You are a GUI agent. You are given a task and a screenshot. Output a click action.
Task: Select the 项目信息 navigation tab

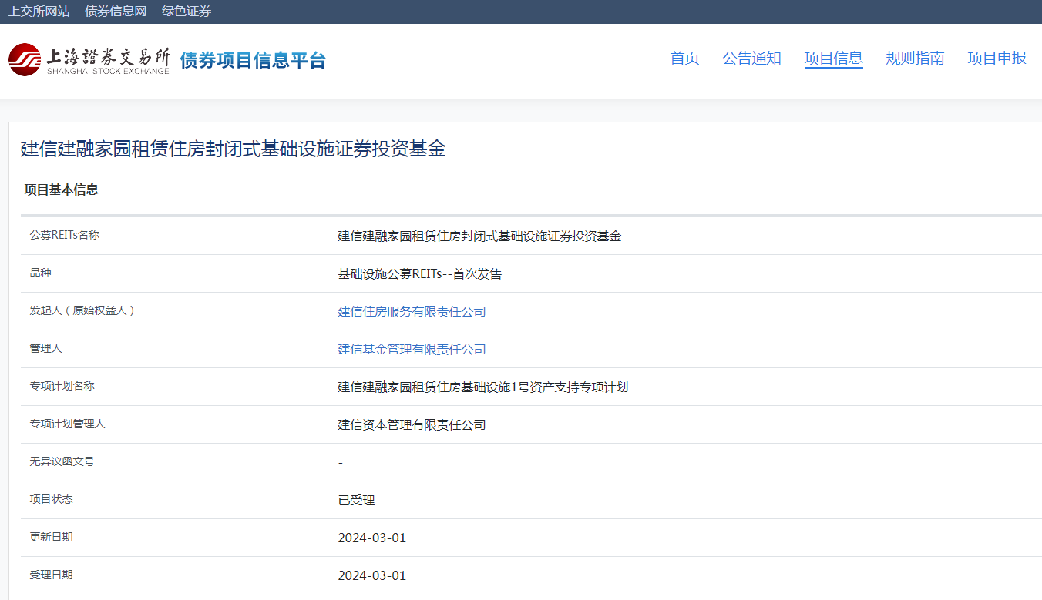tap(833, 59)
